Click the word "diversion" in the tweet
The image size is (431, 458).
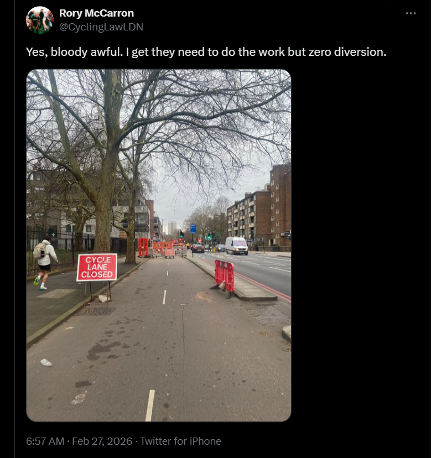click(x=360, y=53)
